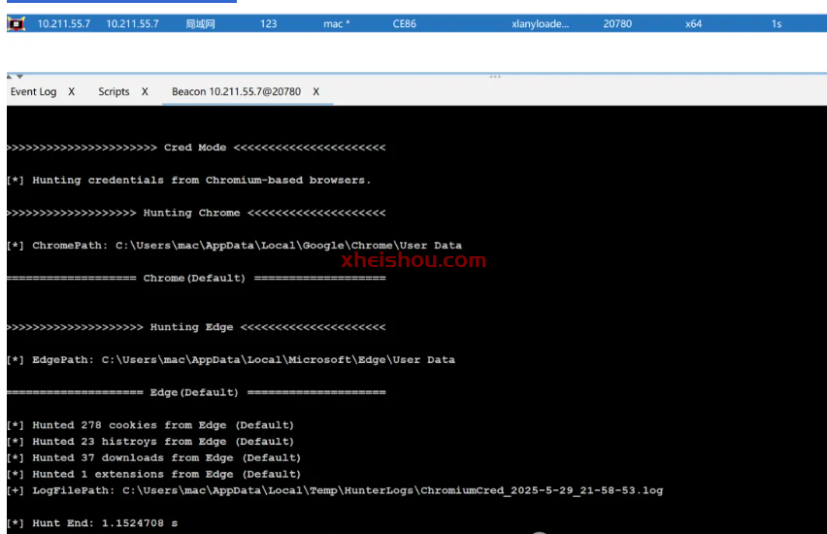Click the beacon host icon in session row
The width and height of the screenshot is (827, 534).
coord(17,23)
